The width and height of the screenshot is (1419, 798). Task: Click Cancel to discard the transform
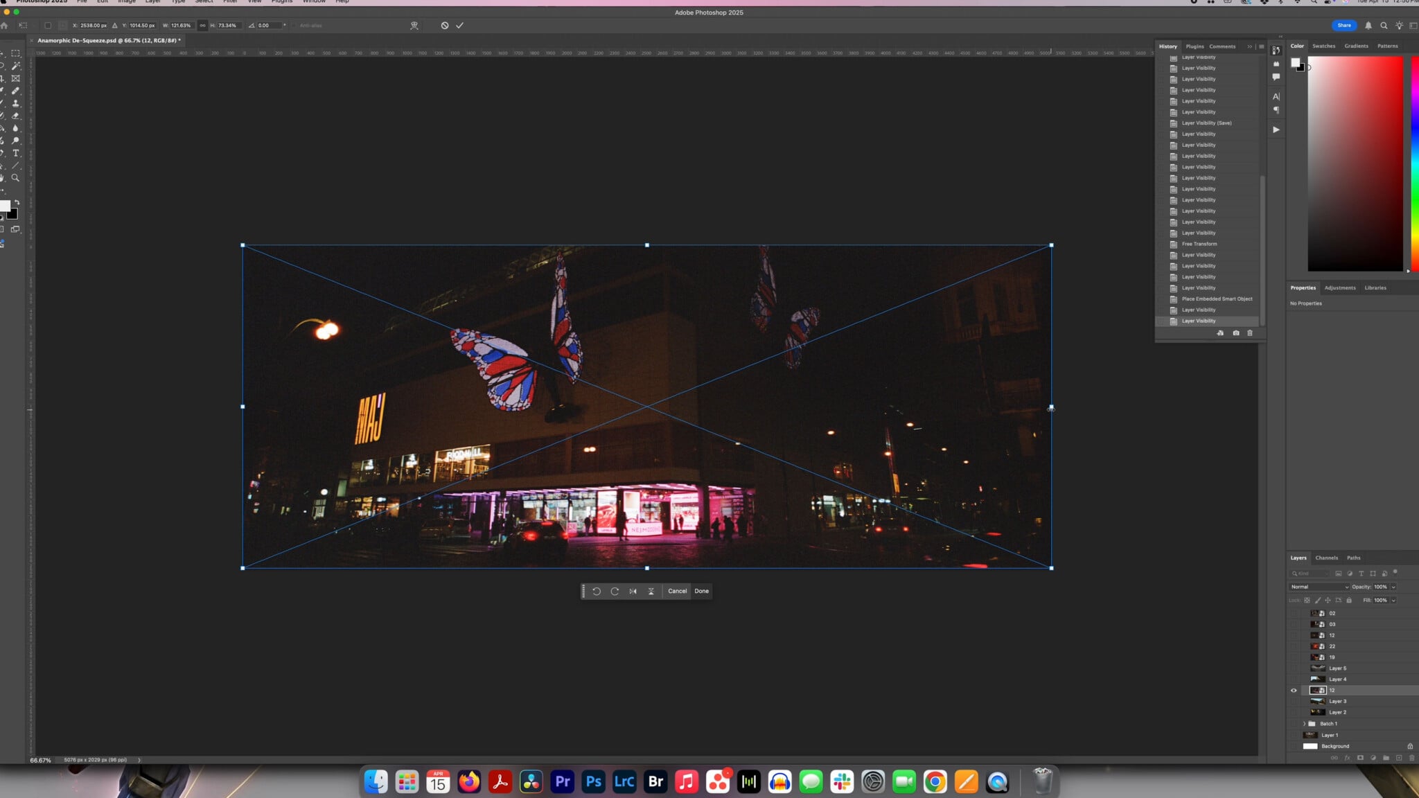tap(676, 591)
